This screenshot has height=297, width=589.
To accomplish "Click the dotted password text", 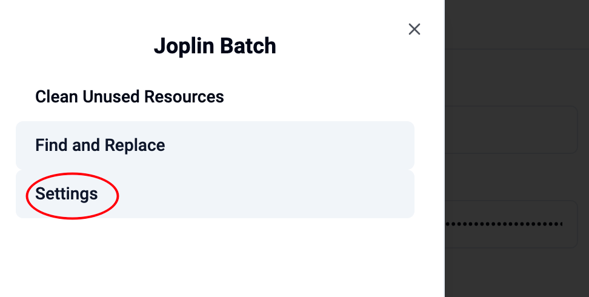I will (x=504, y=224).
